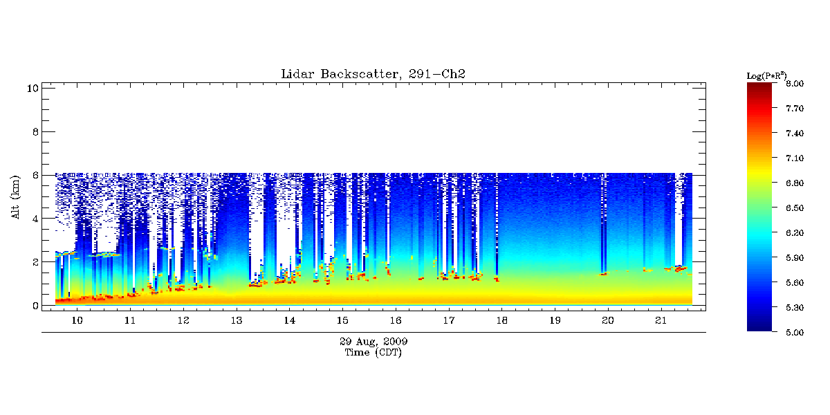Click the time axis label 11

click(x=130, y=321)
